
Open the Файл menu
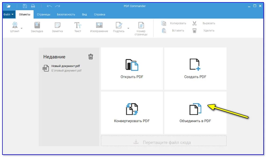click(x=8, y=14)
